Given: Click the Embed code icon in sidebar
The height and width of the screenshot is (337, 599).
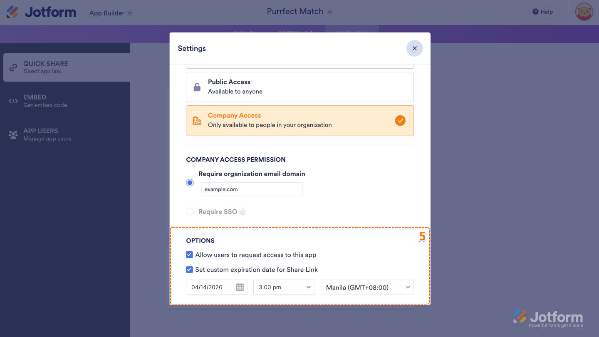Looking at the screenshot, I should (x=13, y=101).
